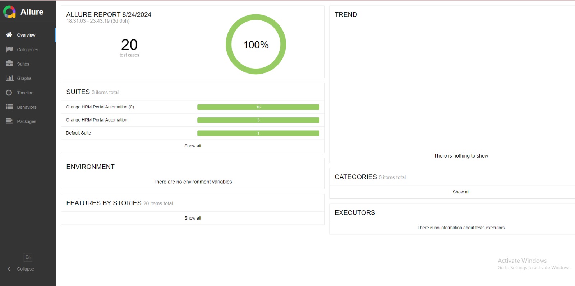This screenshot has height=286, width=575.
Task: Open Categories via the flag icon
Action: 9,50
